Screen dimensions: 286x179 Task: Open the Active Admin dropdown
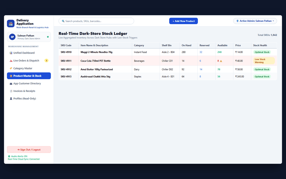[255, 21]
